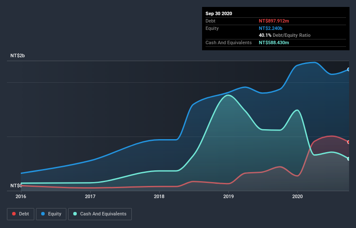Click the 2016 x-axis label
356x228 pixels.
pos(21,196)
